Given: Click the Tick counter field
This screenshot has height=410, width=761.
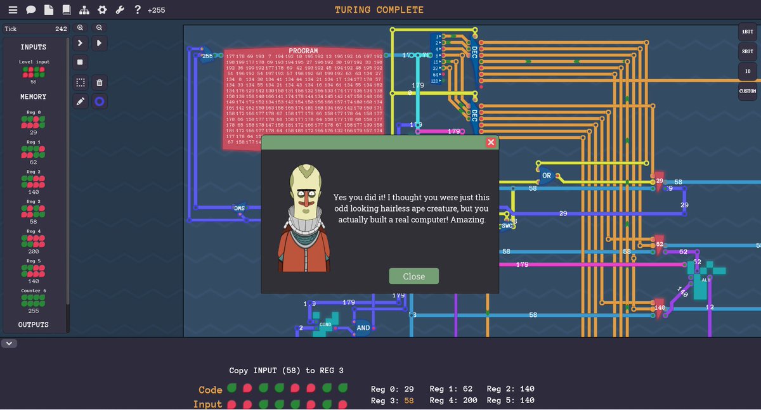Looking at the screenshot, I should click(x=36, y=29).
